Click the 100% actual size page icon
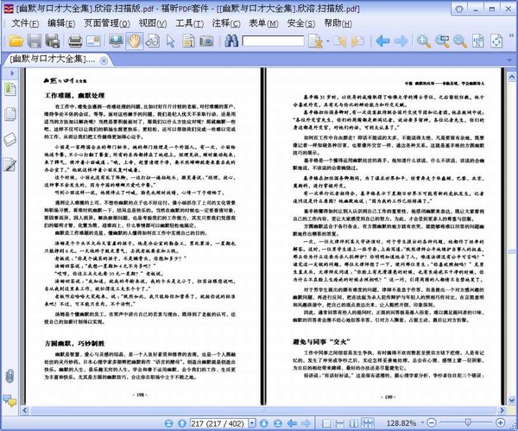518x431 pixels. pos(478,41)
